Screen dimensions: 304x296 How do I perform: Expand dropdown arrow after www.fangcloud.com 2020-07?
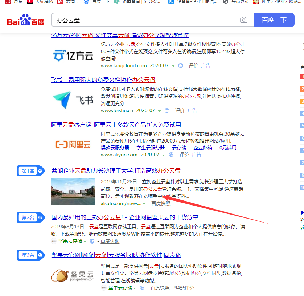(173, 66)
